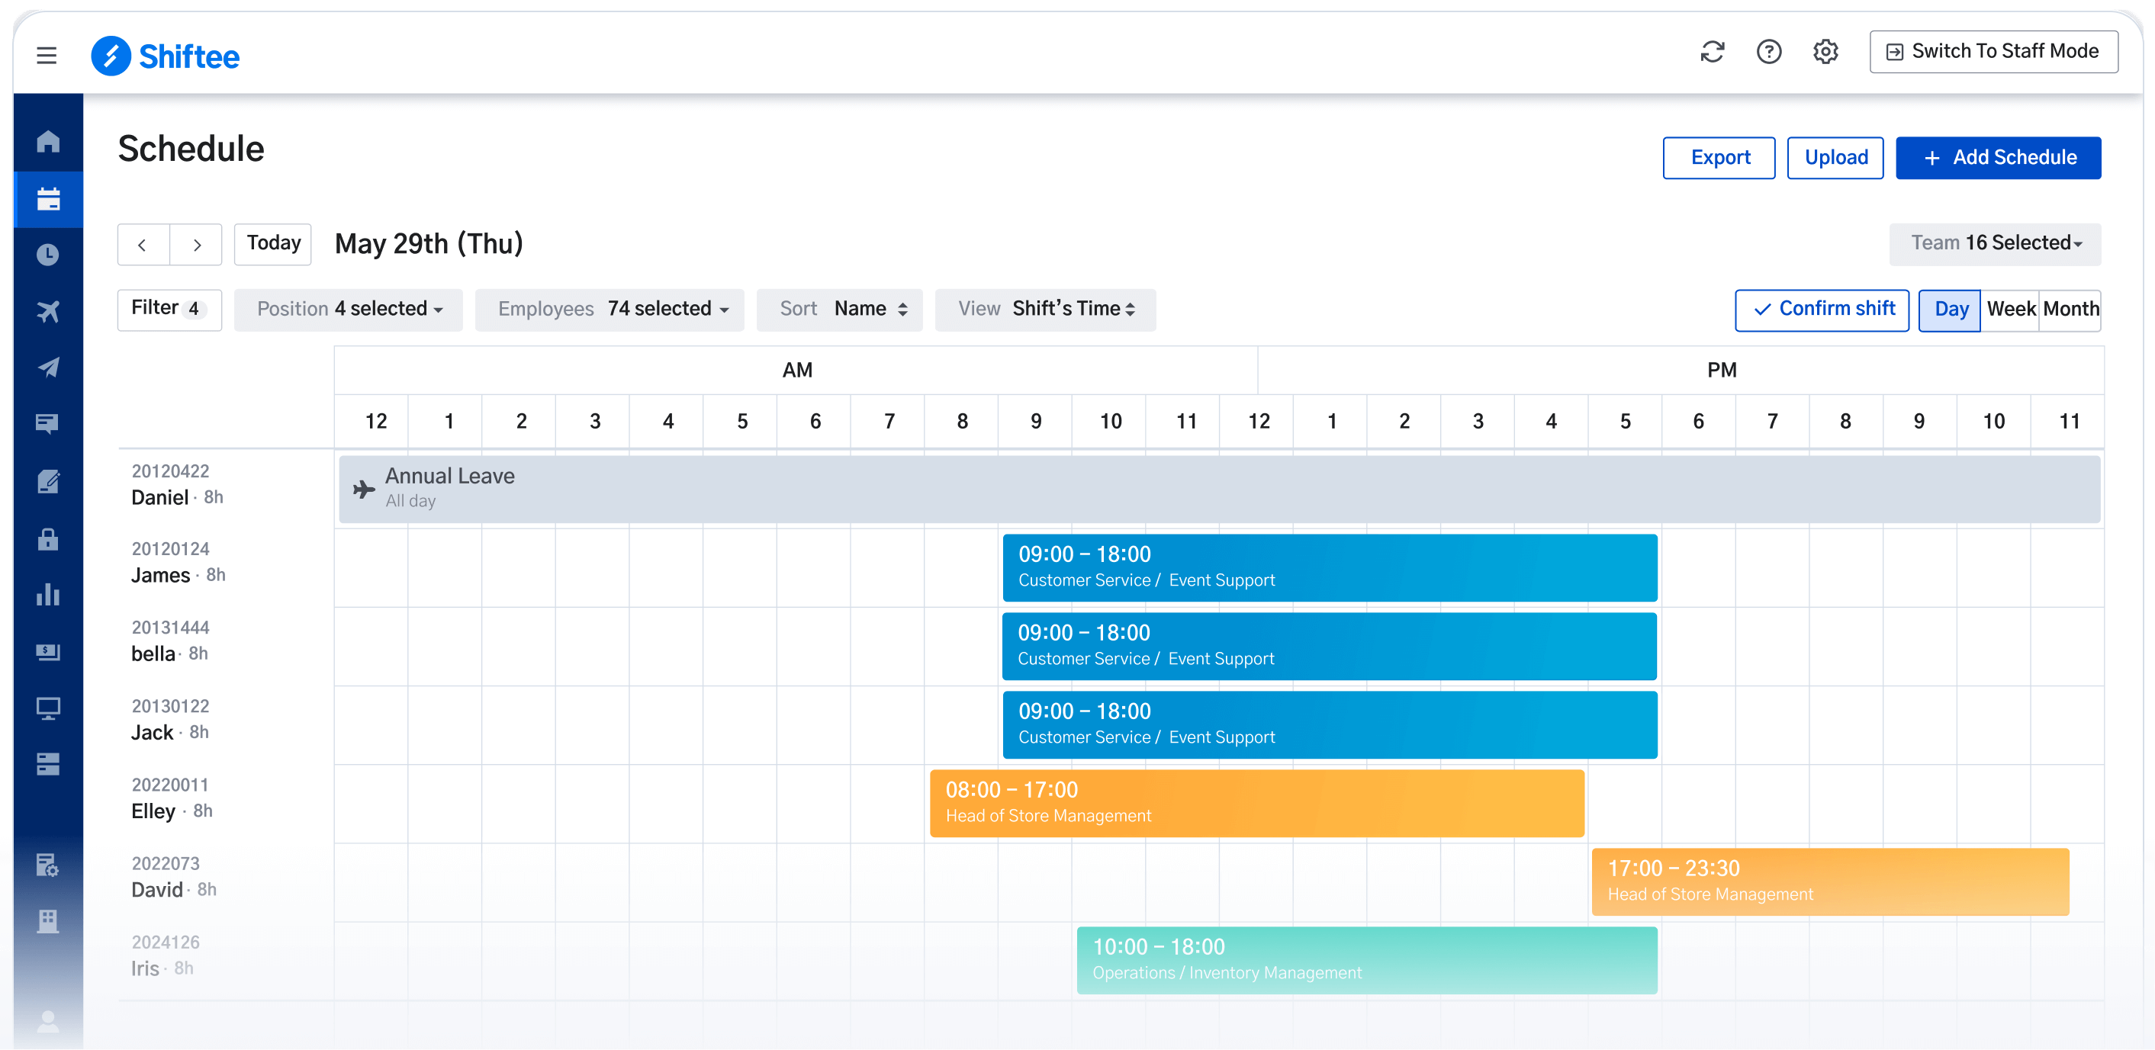Open the settings gear icon

(x=1825, y=52)
